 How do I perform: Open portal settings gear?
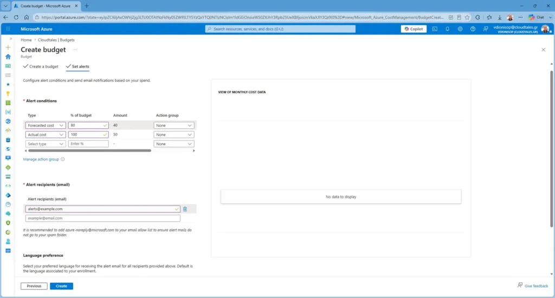click(460, 29)
